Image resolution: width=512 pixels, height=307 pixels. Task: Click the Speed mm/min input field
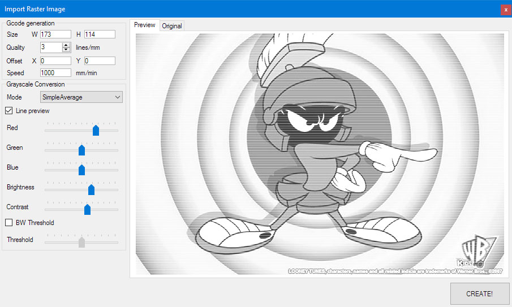coord(55,73)
